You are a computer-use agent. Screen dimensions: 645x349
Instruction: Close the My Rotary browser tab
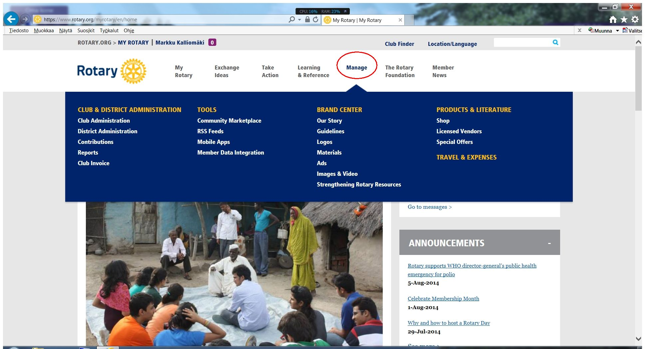point(400,20)
